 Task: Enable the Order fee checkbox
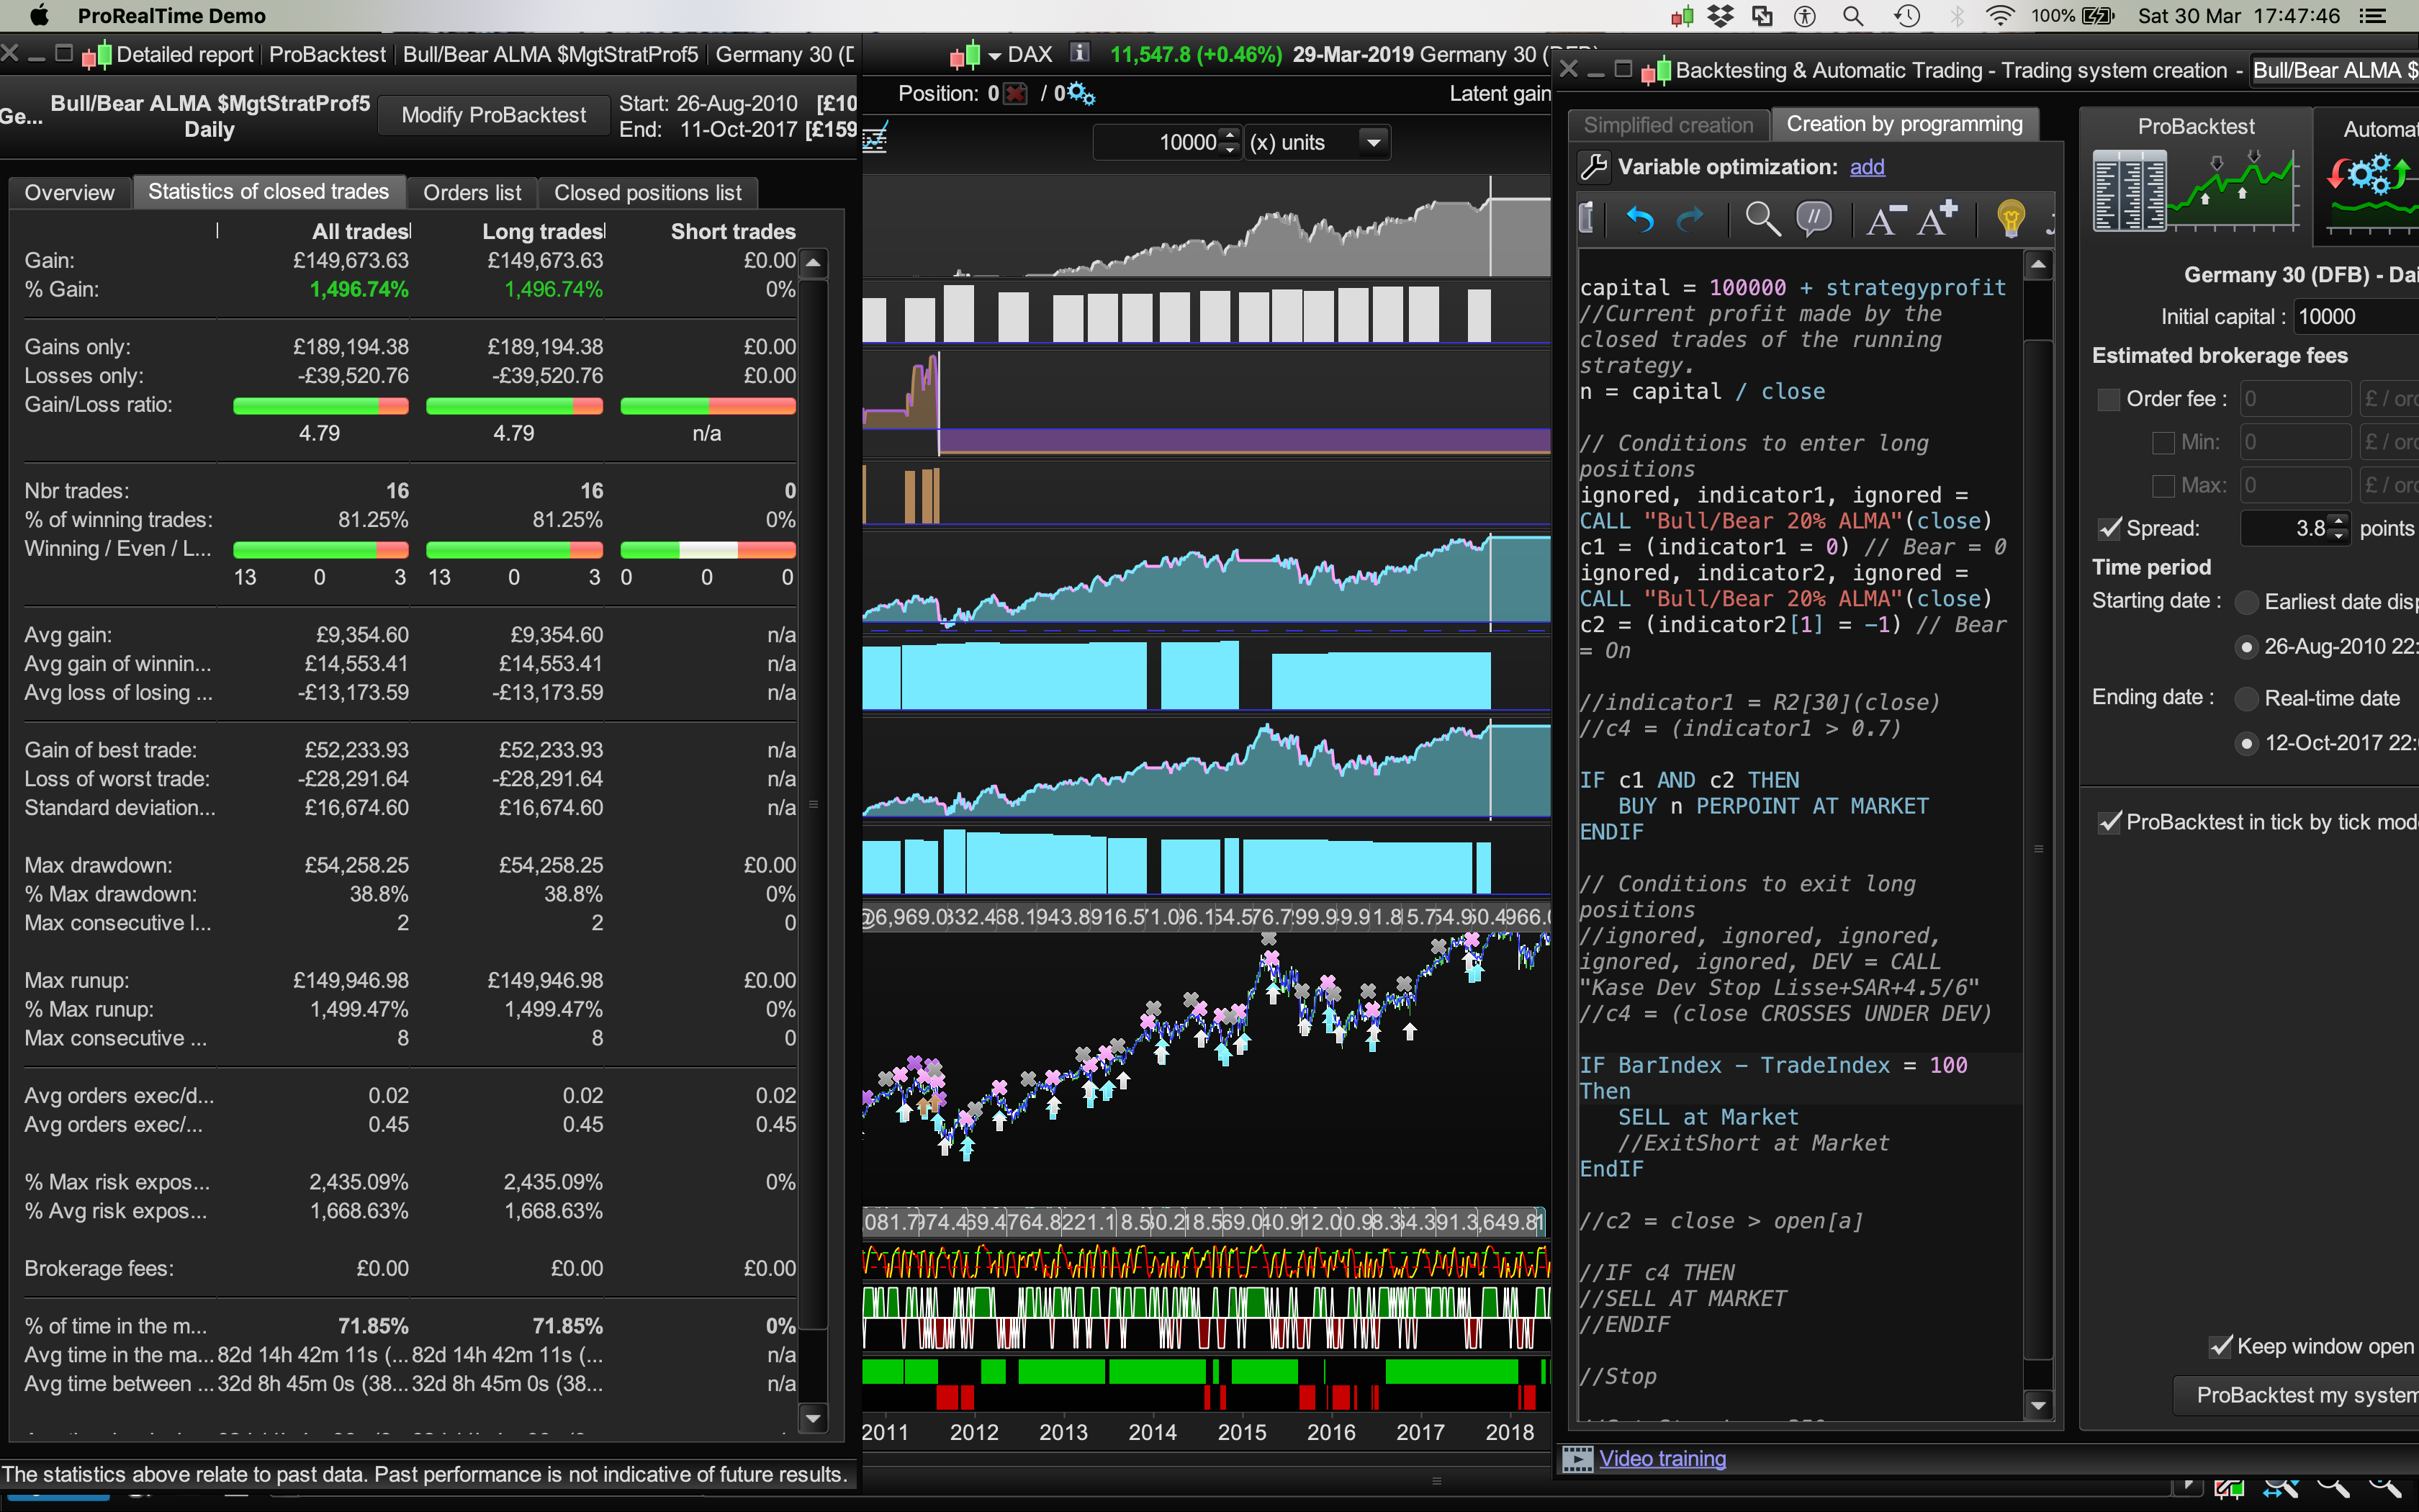click(2108, 399)
